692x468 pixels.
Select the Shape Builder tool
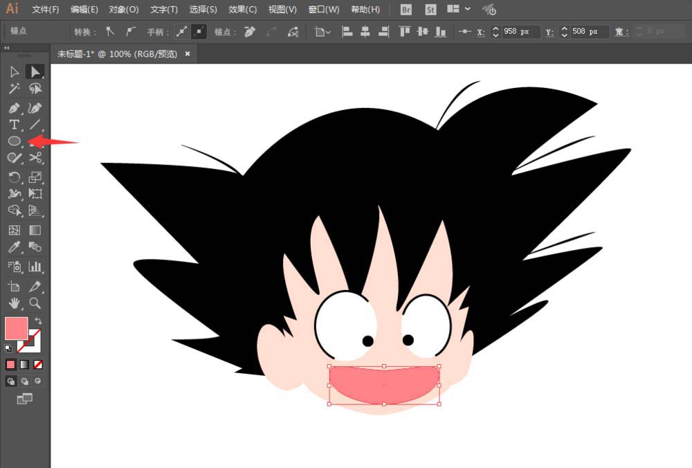click(14, 210)
